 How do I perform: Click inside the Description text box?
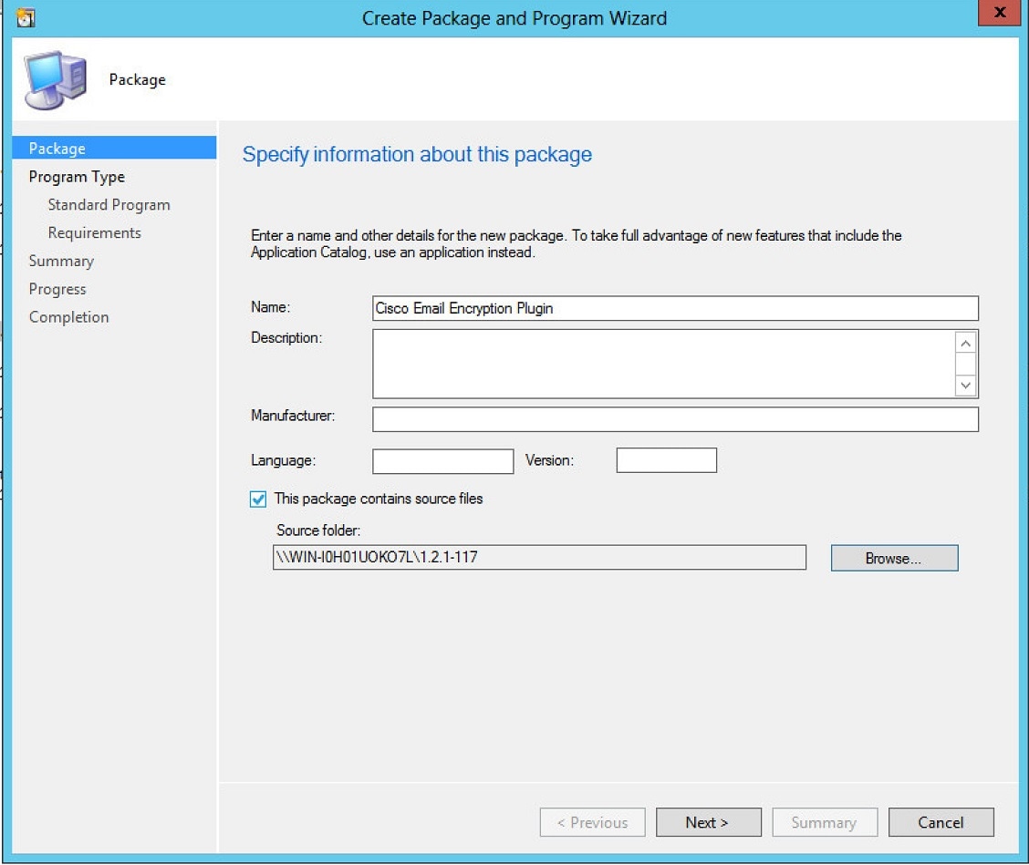point(666,362)
